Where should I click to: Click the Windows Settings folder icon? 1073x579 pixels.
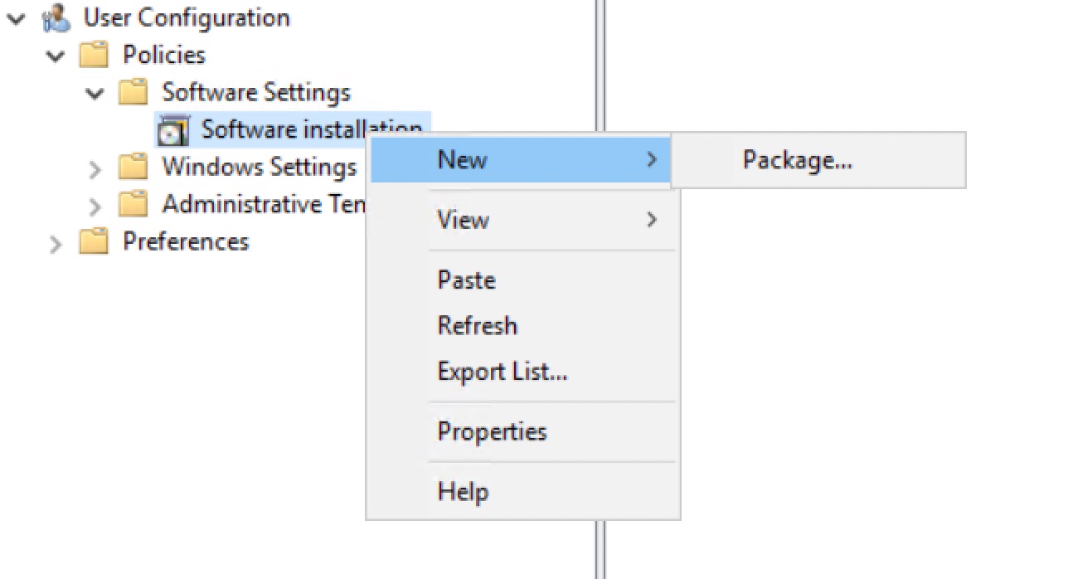tap(133, 167)
